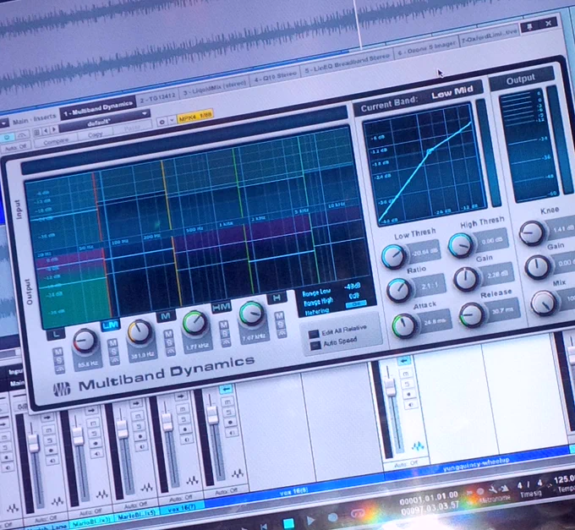Open plugin Auto: Off automation menu
The image size is (575, 530).
pos(15,147)
